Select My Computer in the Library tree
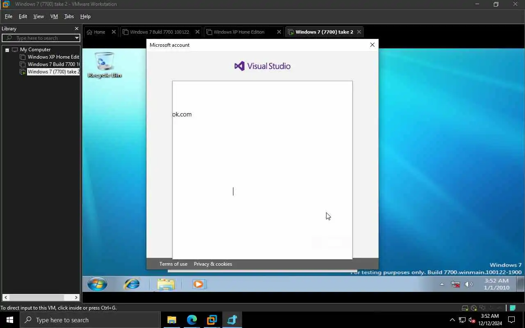 (x=35, y=50)
